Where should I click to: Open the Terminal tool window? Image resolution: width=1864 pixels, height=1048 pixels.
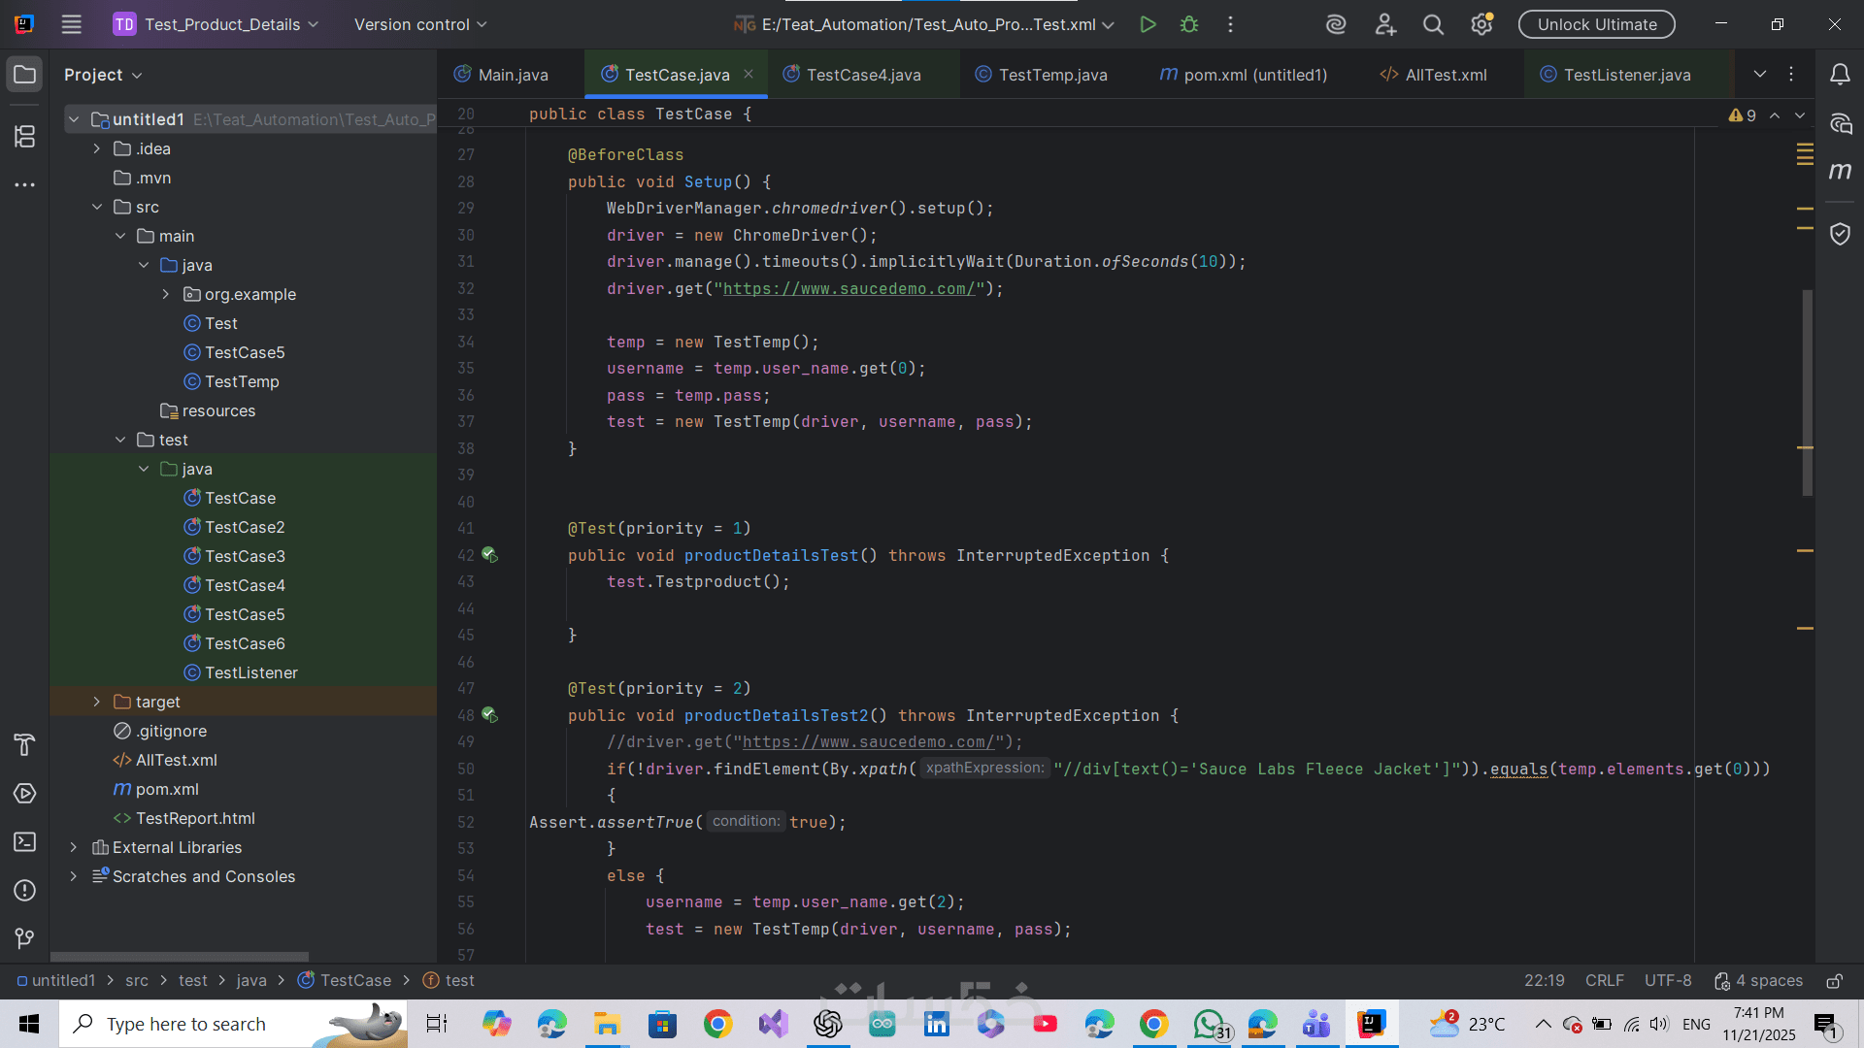pyautogui.click(x=25, y=842)
